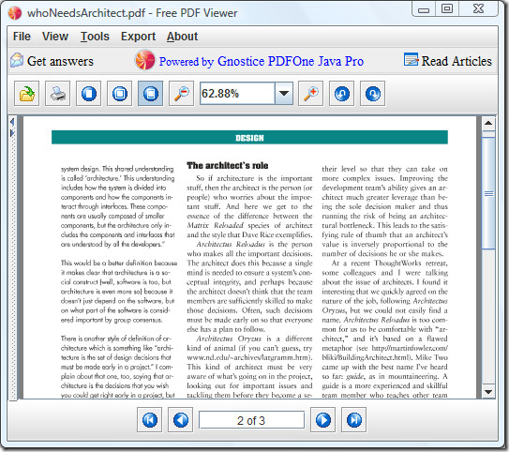Image resolution: width=509 pixels, height=452 pixels.
Task: Minimize the Free PDF Viewer window
Action: (x=424, y=8)
